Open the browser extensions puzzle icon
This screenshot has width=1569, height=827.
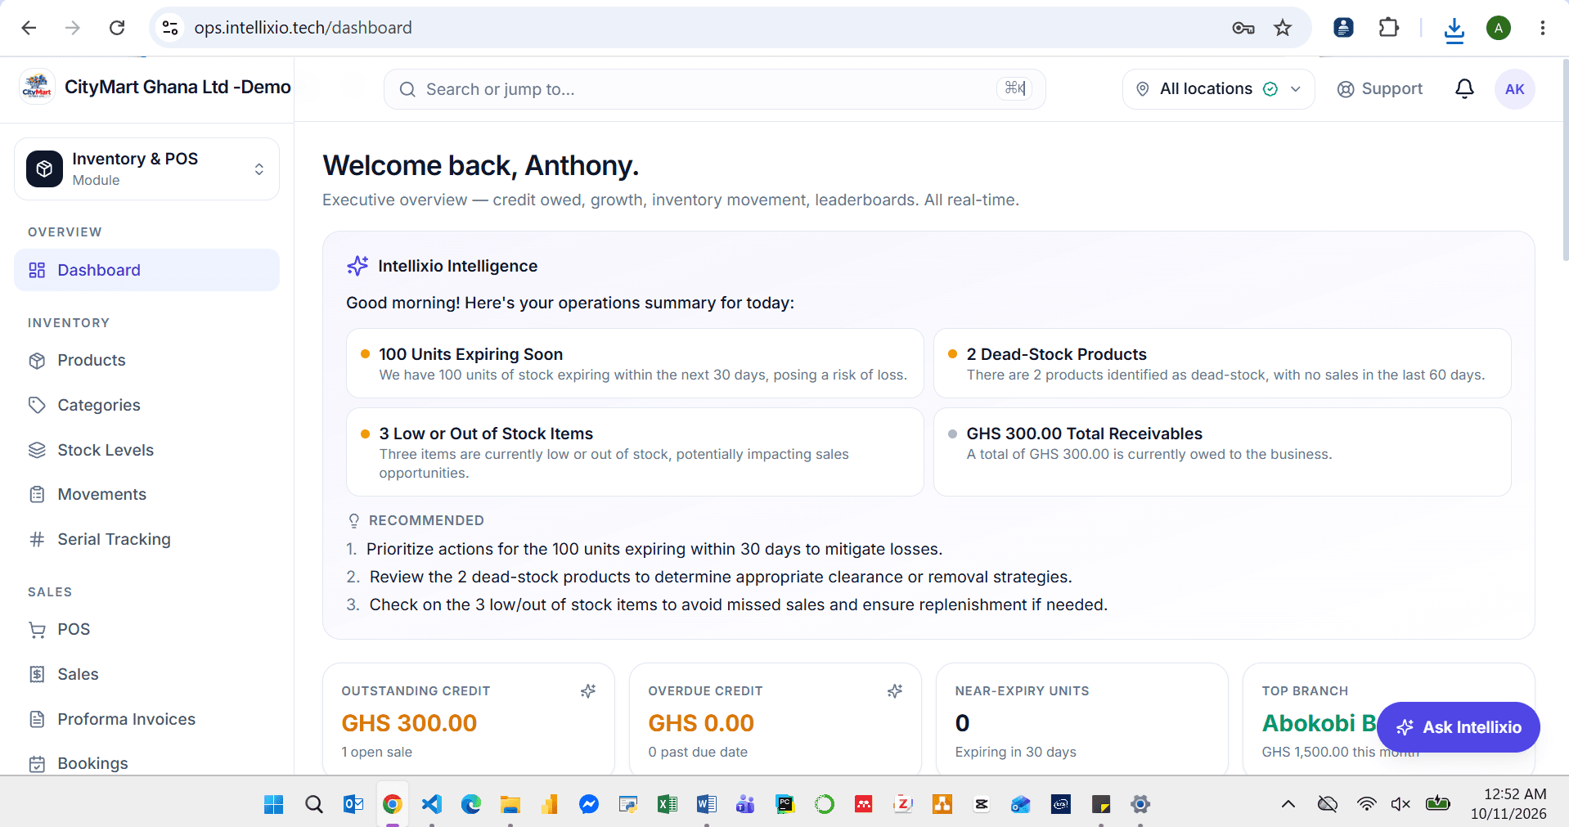click(1388, 28)
